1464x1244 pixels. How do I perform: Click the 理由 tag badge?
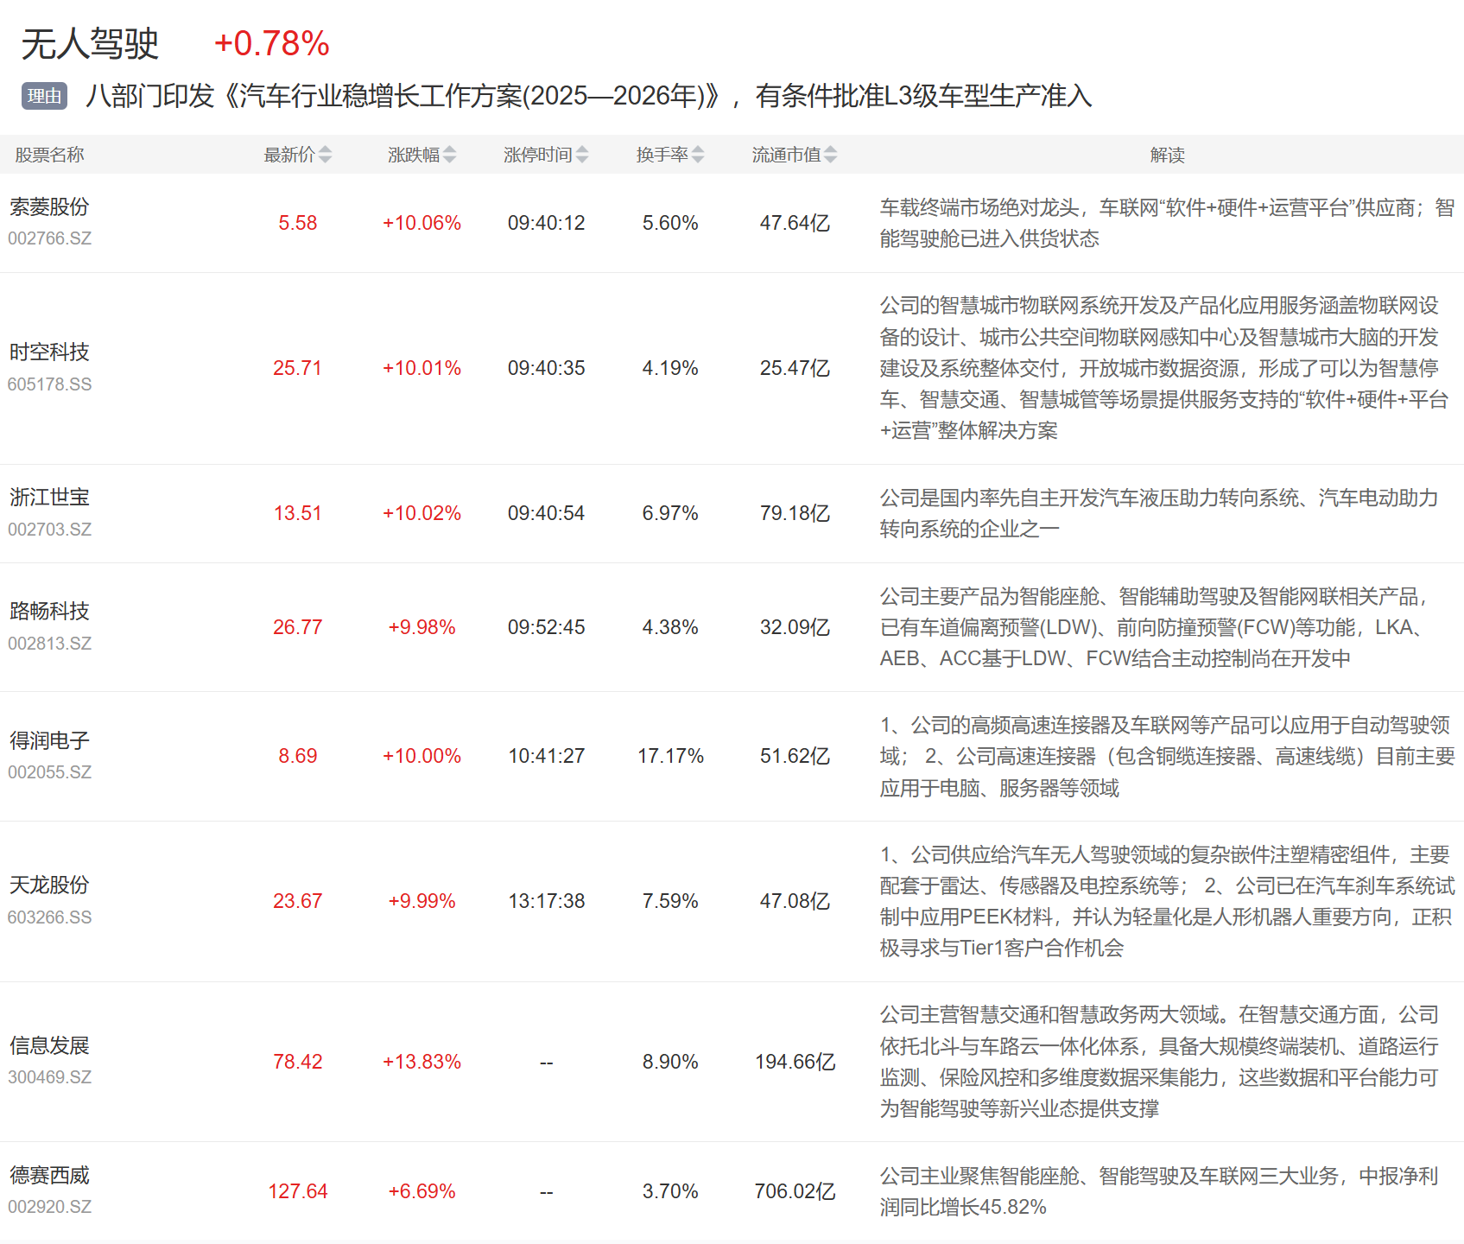(44, 96)
